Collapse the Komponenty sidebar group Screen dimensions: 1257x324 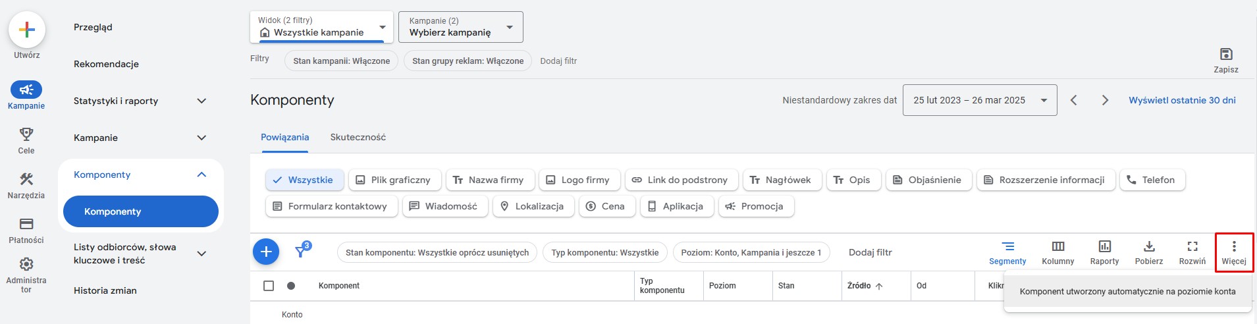point(201,175)
